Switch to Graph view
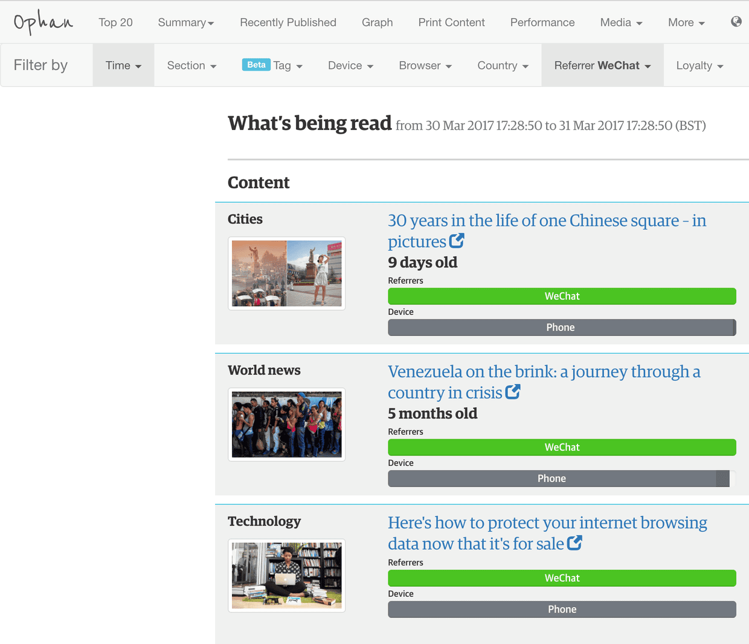749x644 pixels. pyautogui.click(x=377, y=22)
